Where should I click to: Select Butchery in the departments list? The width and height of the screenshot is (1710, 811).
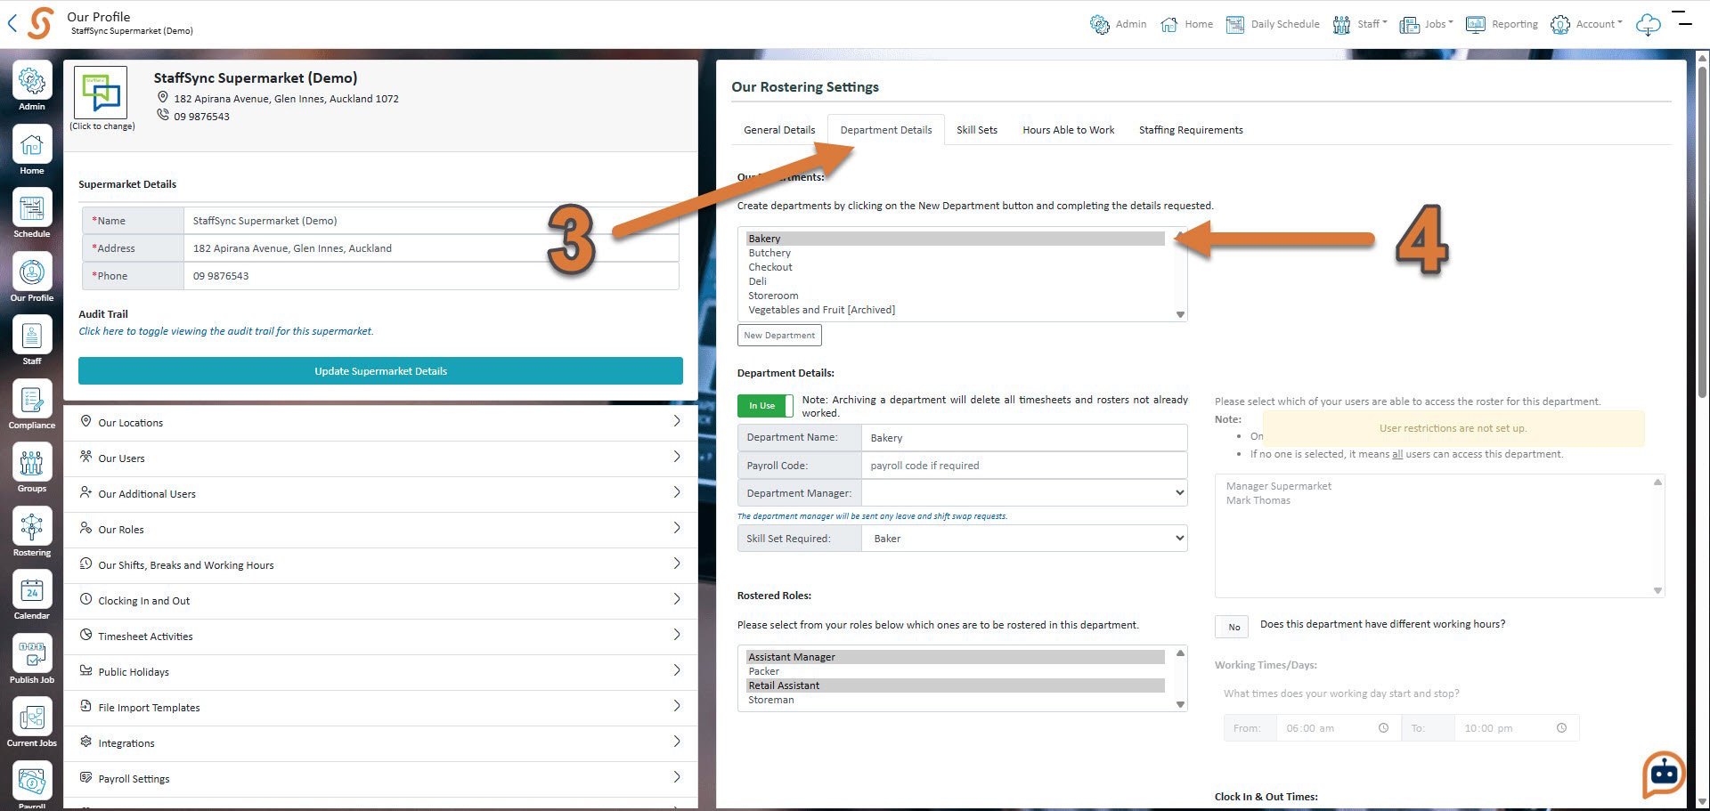[956, 253]
